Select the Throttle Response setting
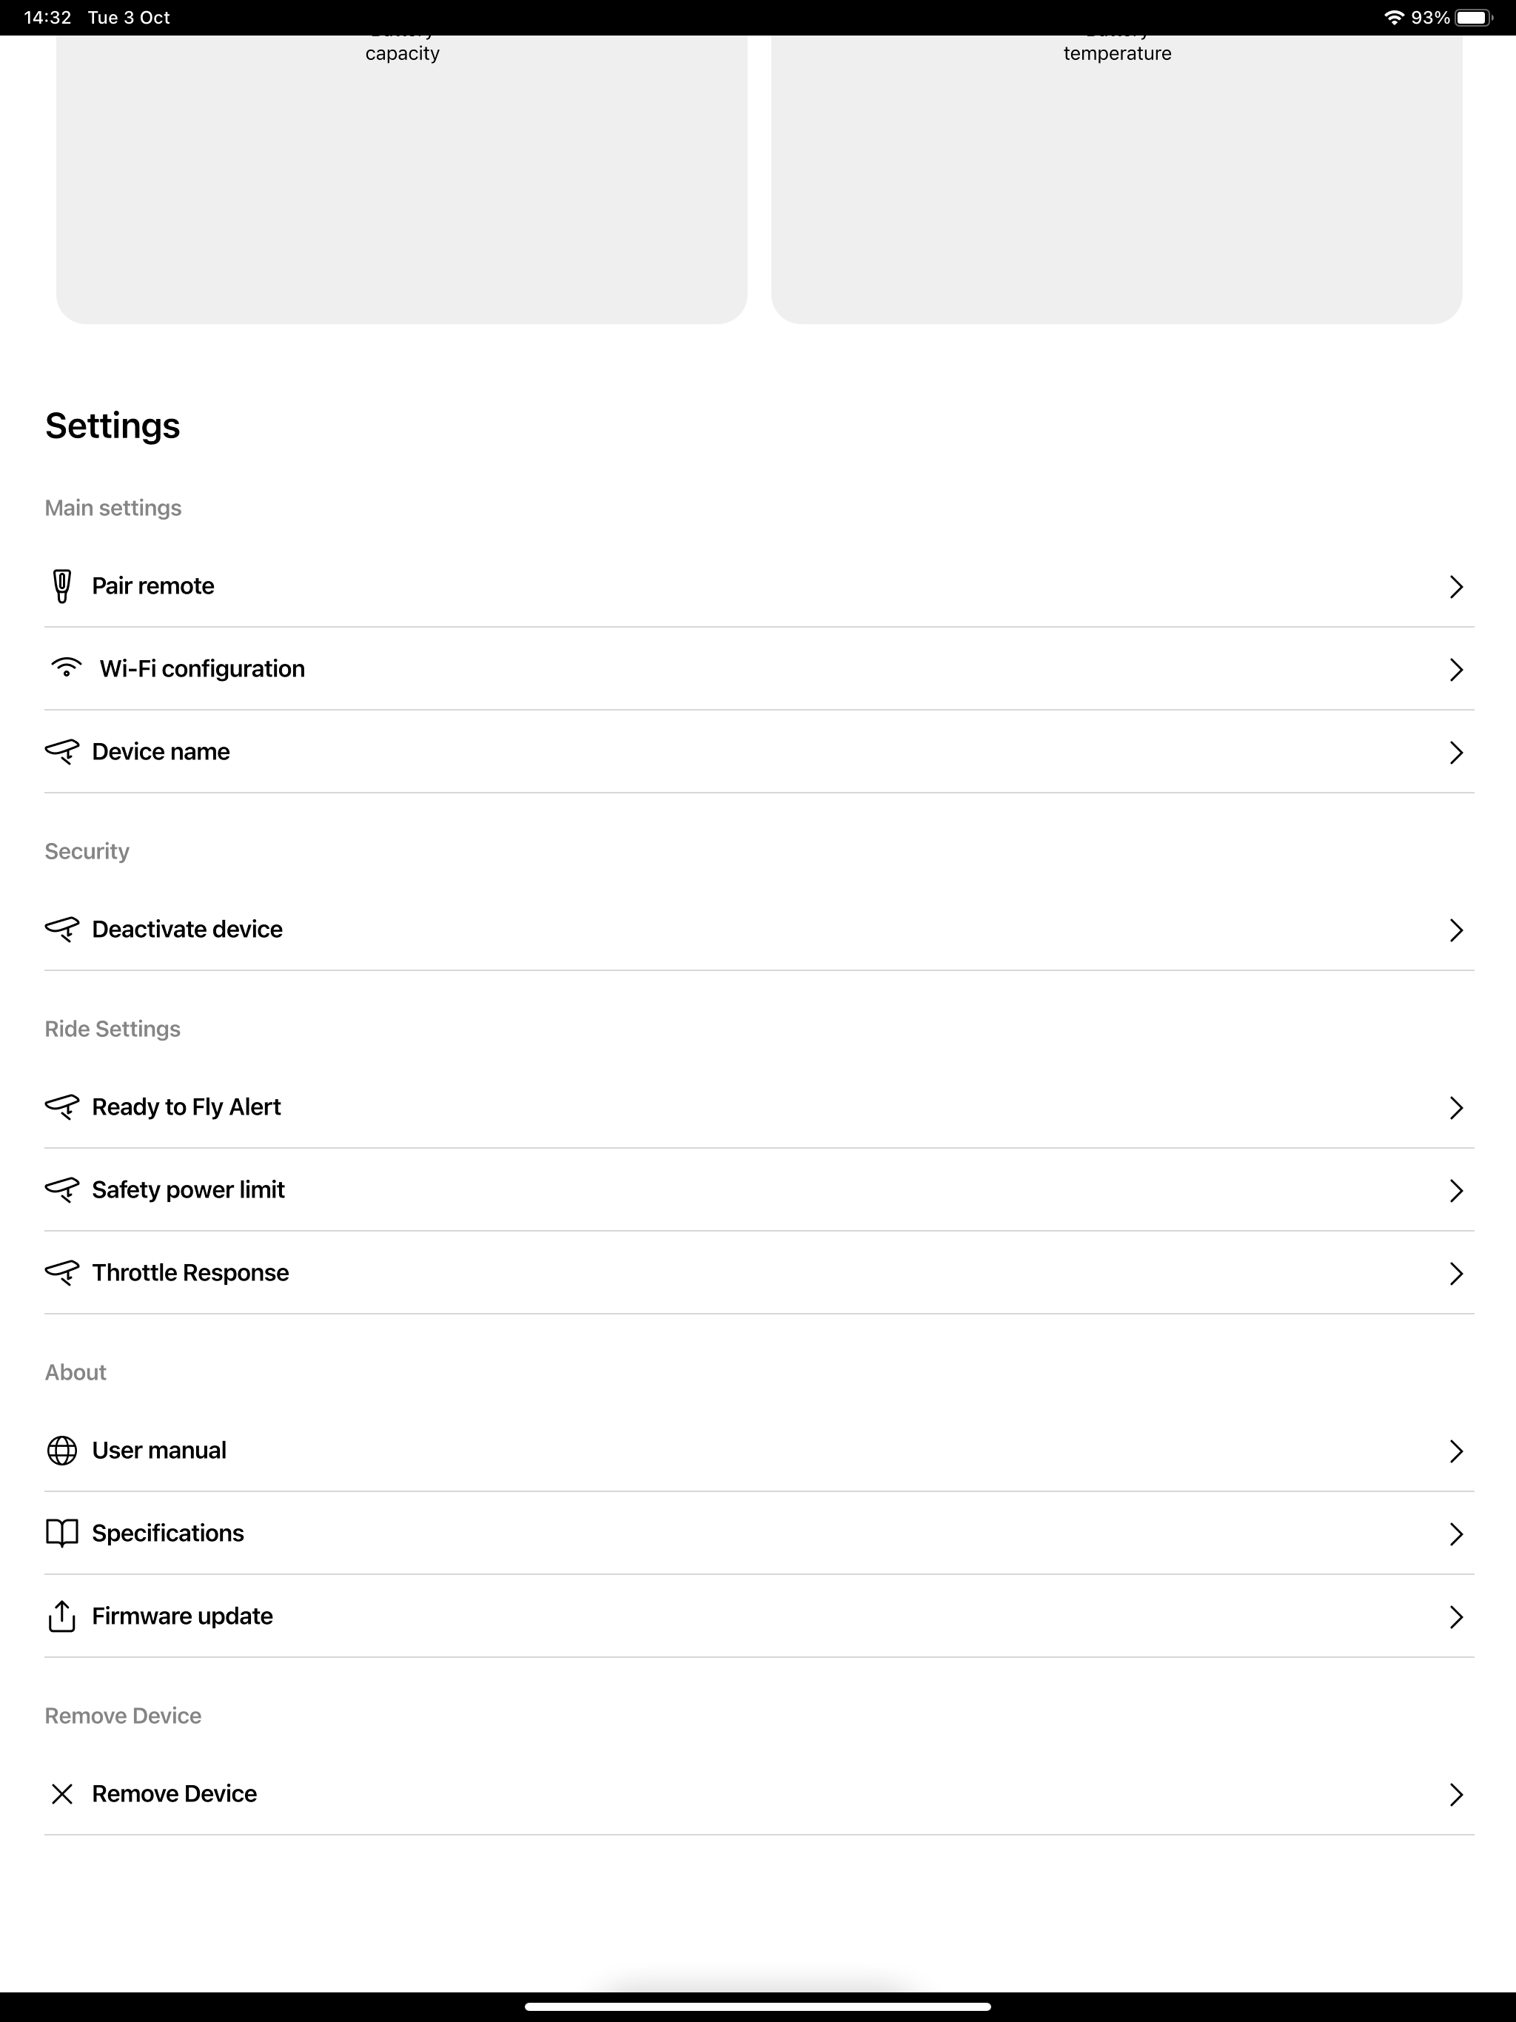The width and height of the screenshot is (1516, 2022). click(759, 1272)
